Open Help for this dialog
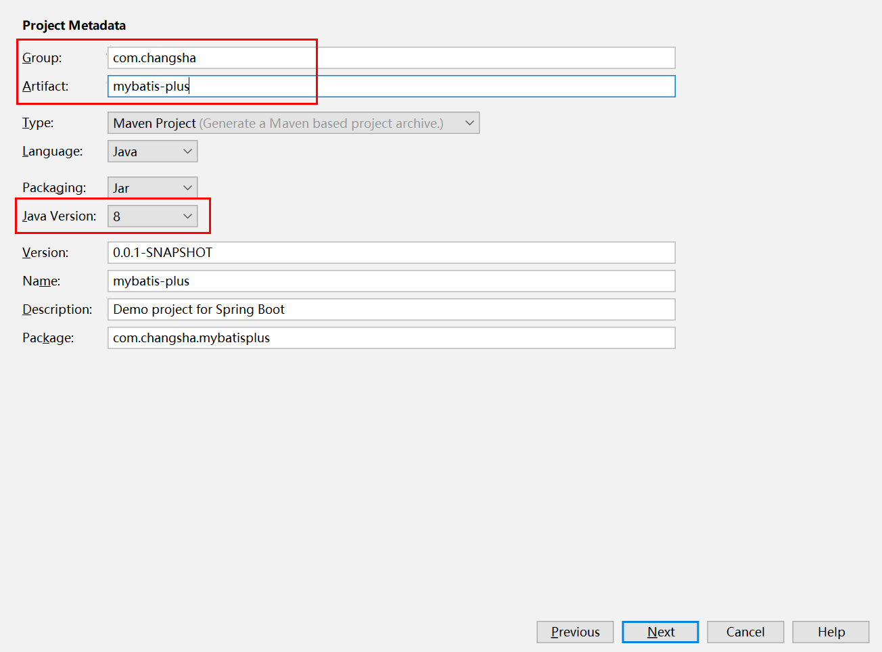This screenshot has width=882, height=652. [x=831, y=632]
